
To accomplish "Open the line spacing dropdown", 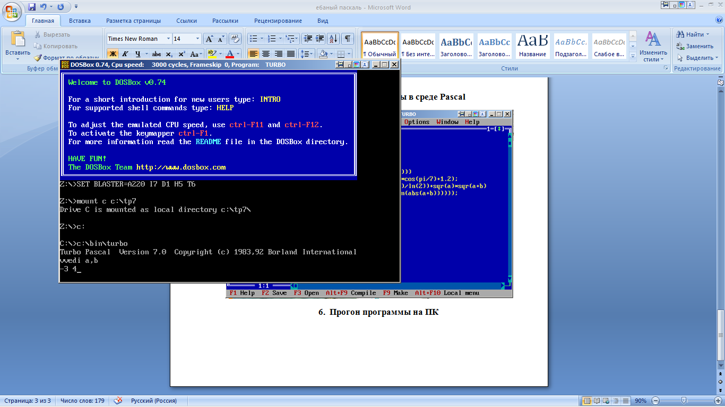I will 306,54.
